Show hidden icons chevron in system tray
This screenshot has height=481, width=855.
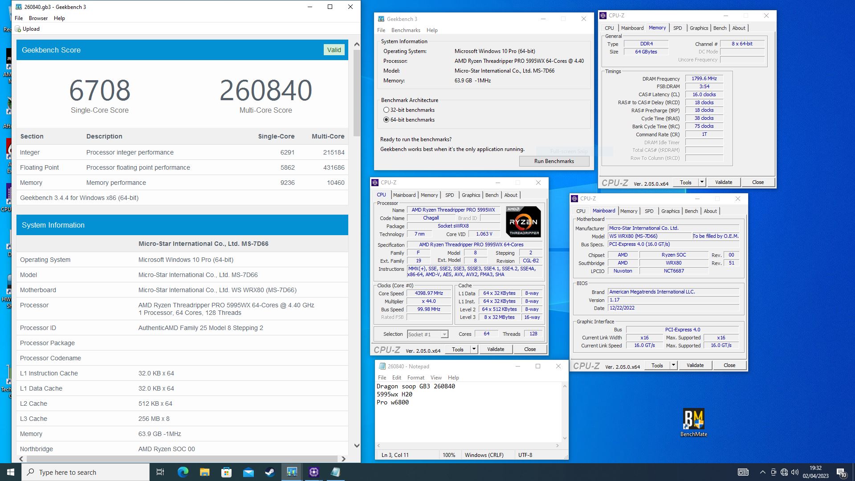coord(762,472)
